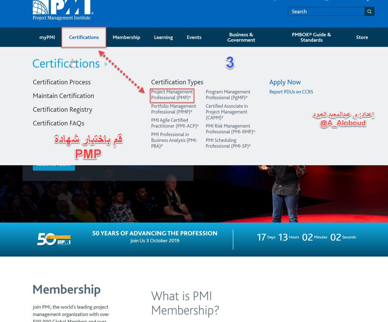Open the Certifications menu
This screenshot has height=322, width=388.
pyautogui.click(x=84, y=37)
